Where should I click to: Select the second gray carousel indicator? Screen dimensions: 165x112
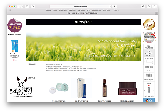[16, 60]
